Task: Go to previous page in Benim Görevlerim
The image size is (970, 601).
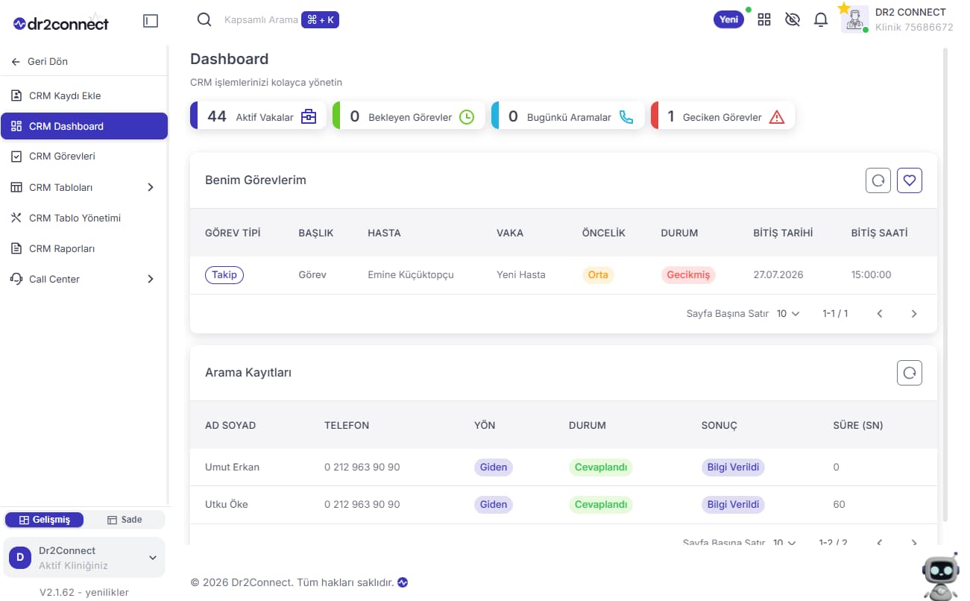Action: click(x=880, y=314)
